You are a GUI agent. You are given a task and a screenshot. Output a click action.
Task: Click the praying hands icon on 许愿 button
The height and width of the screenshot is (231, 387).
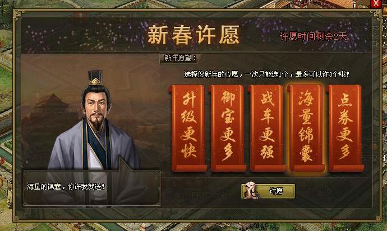click(x=250, y=190)
